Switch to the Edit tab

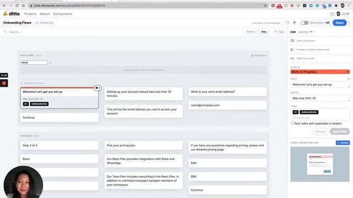tap(293, 32)
